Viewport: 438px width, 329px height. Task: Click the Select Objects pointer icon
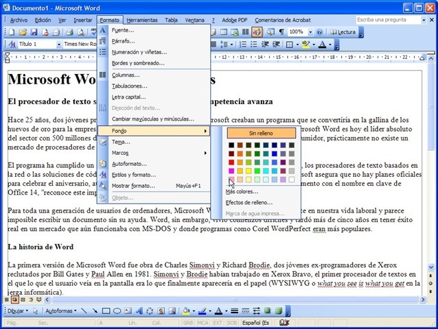(x=36, y=310)
